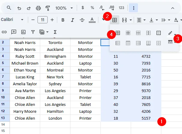Viewport: 182px width, 134px height.
Task: Select the outer borders option
Action: click(x=159, y=33)
